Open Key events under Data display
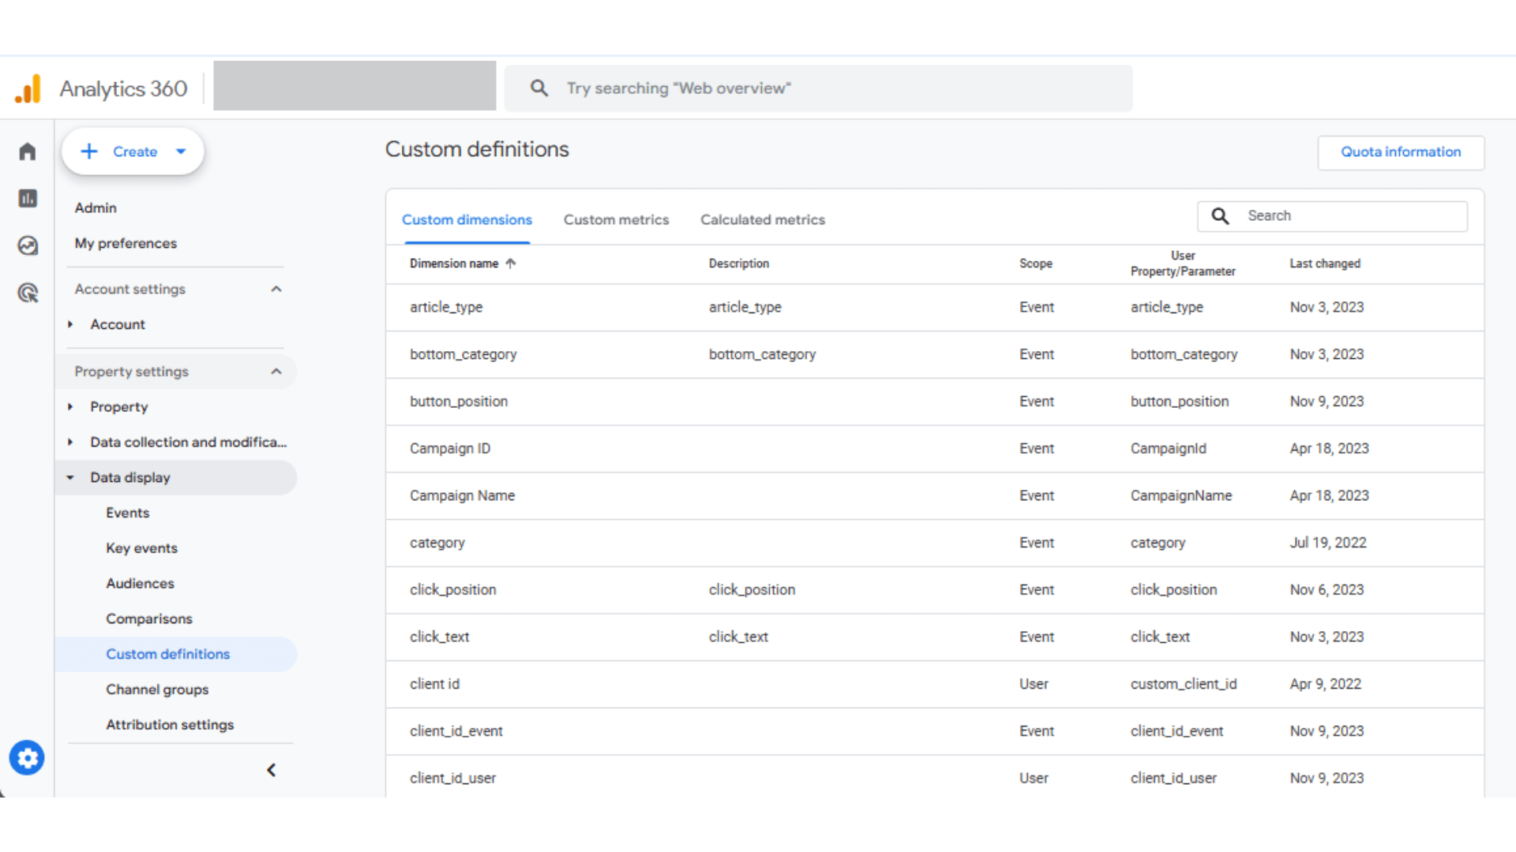 pyautogui.click(x=142, y=548)
